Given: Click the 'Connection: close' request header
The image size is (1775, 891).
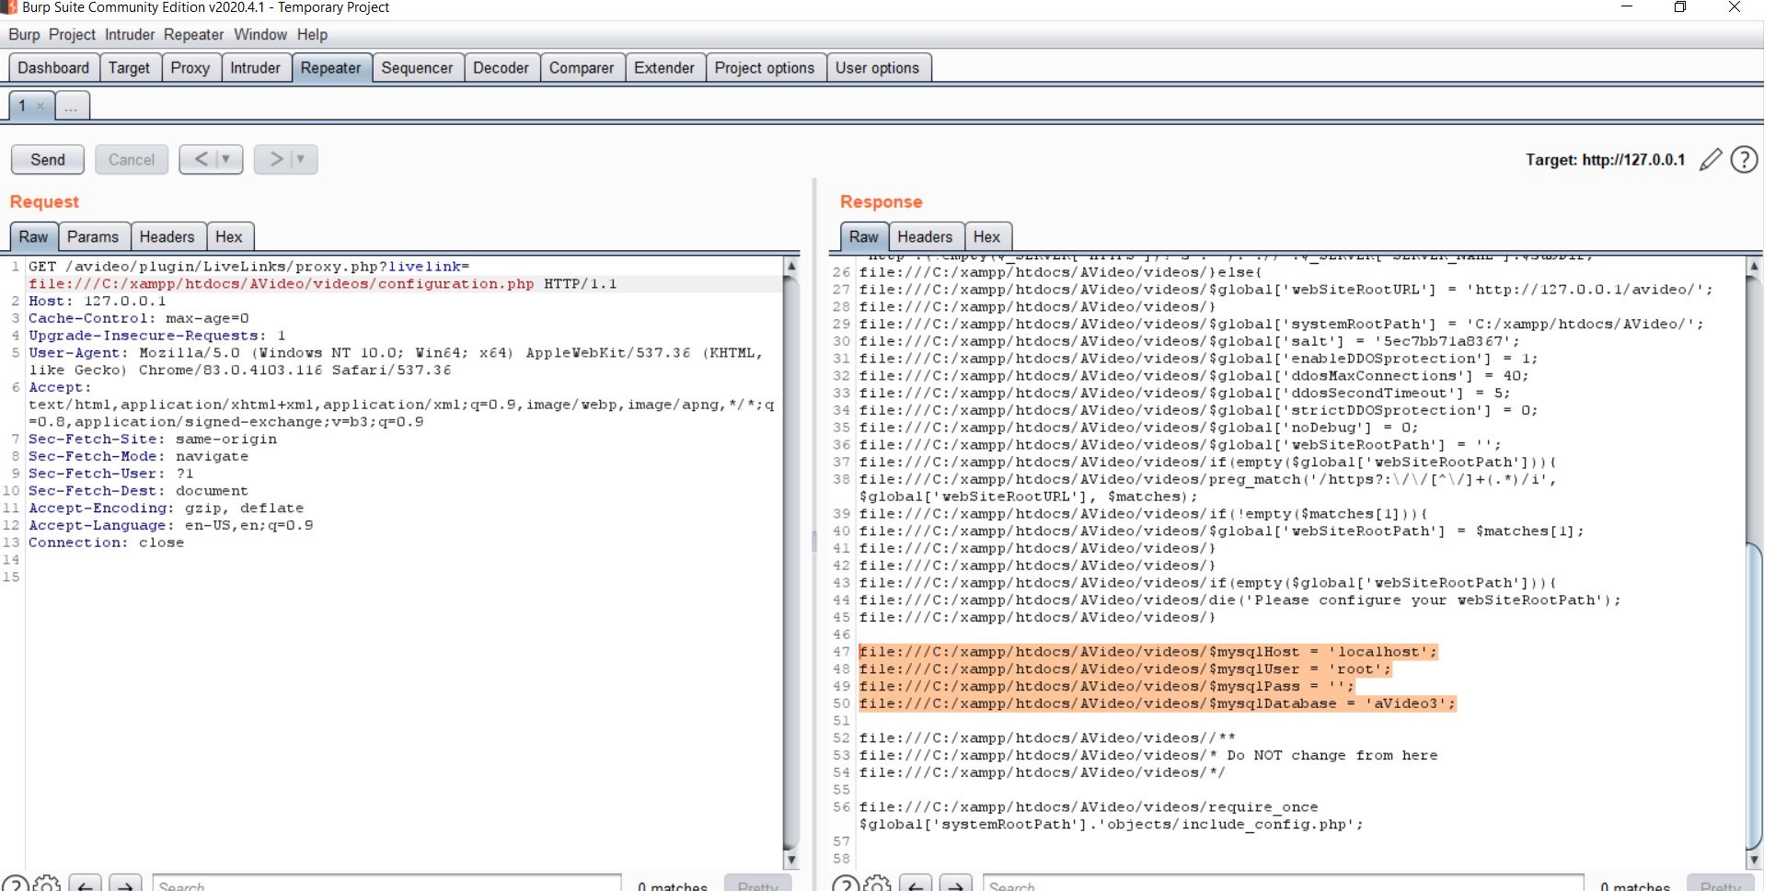Looking at the screenshot, I should click(107, 543).
